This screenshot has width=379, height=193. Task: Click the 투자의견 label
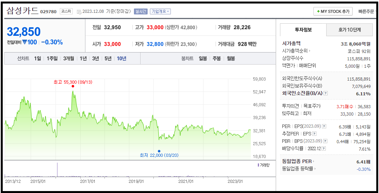(290, 106)
